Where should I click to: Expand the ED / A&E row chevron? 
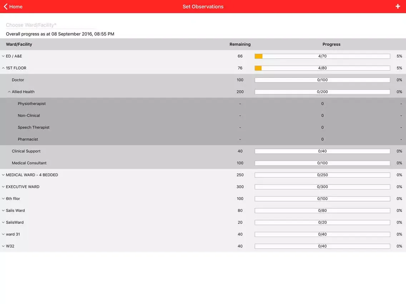click(x=3, y=56)
